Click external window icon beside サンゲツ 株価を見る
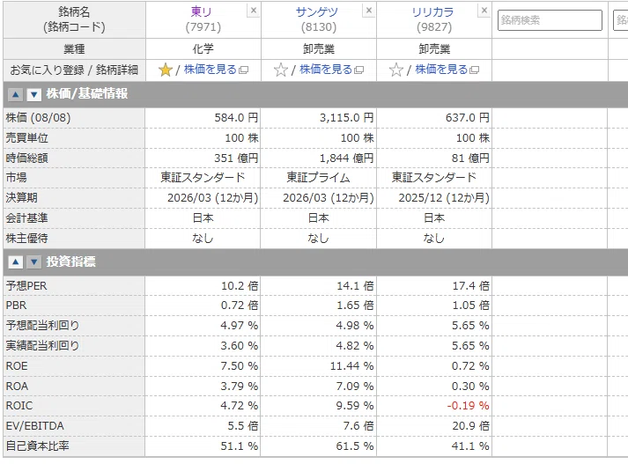 358,70
